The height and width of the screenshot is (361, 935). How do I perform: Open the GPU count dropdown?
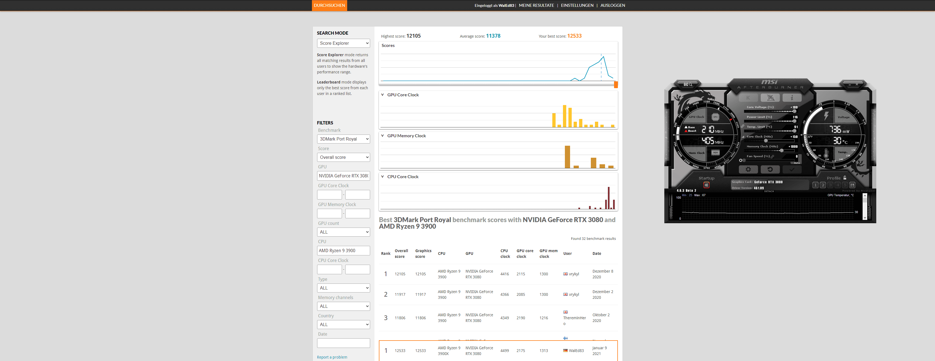[x=343, y=232]
